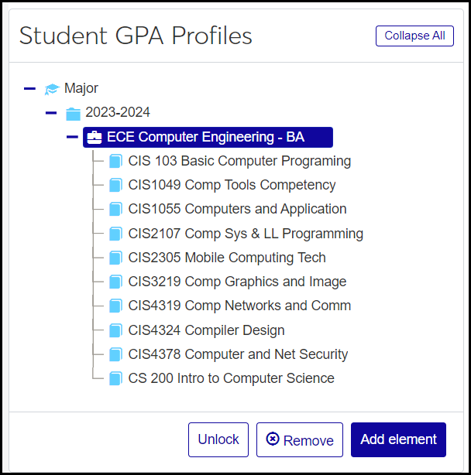Select CIS1055 Computers and Application
471x475 pixels.
click(237, 209)
